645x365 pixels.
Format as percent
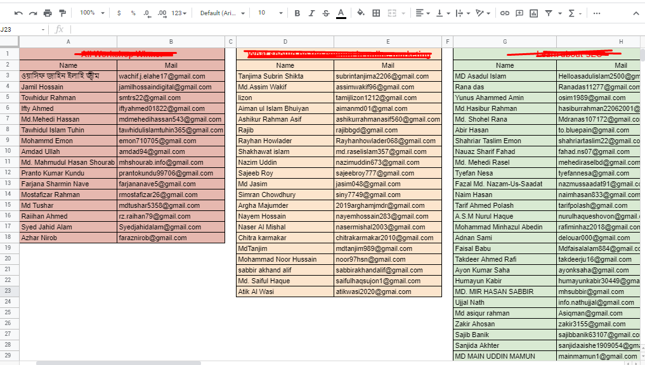[133, 13]
